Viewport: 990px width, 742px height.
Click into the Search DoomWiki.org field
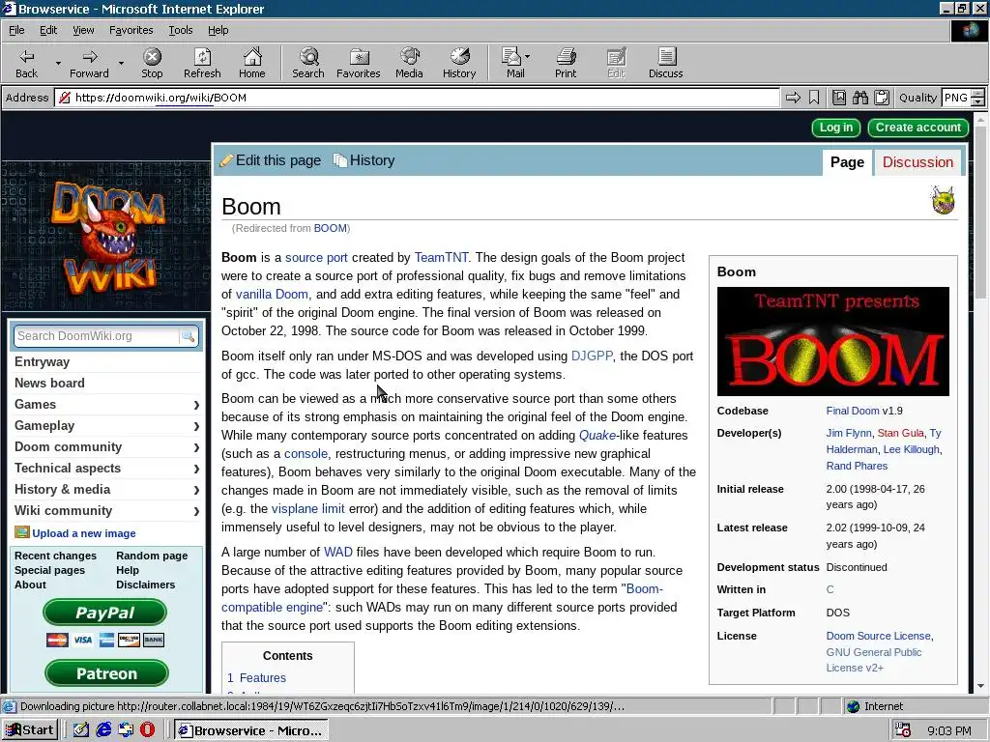98,336
